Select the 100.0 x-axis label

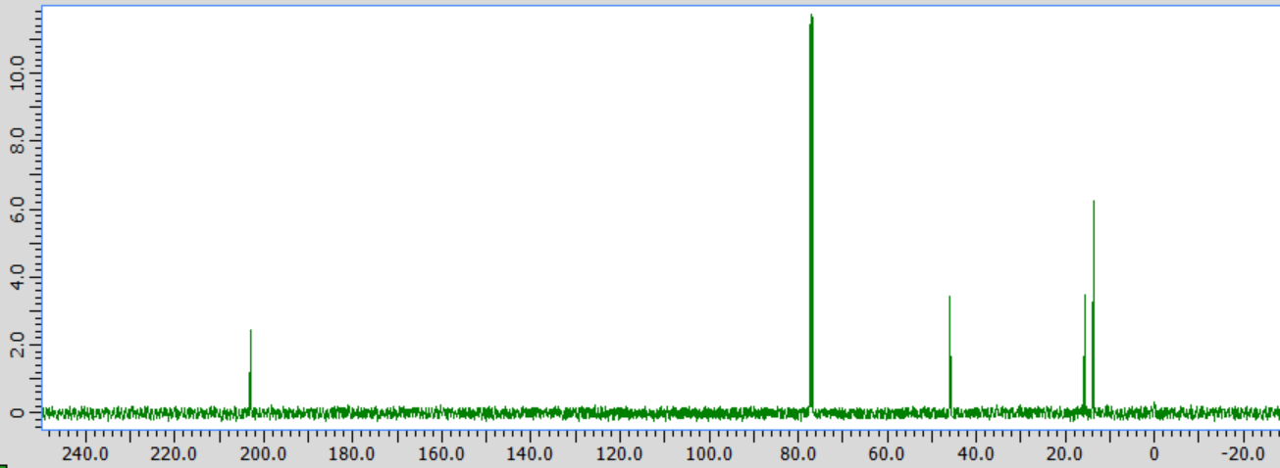(x=709, y=454)
